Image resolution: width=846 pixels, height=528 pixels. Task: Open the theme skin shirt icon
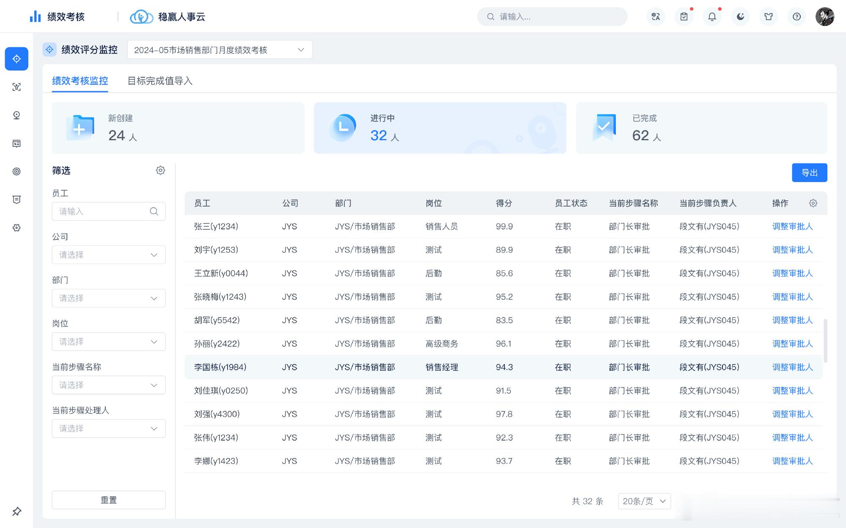click(769, 16)
